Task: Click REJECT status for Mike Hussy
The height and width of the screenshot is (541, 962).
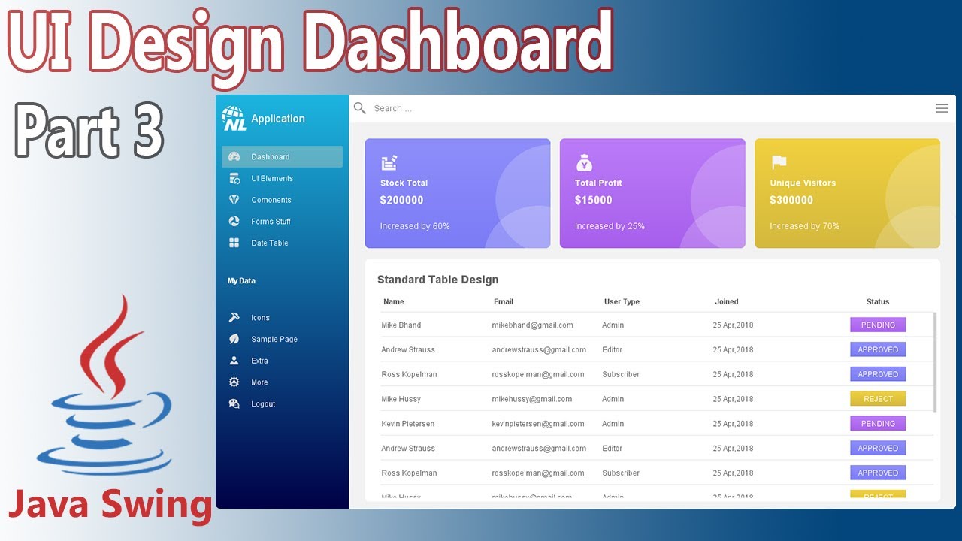Action: (878, 399)
